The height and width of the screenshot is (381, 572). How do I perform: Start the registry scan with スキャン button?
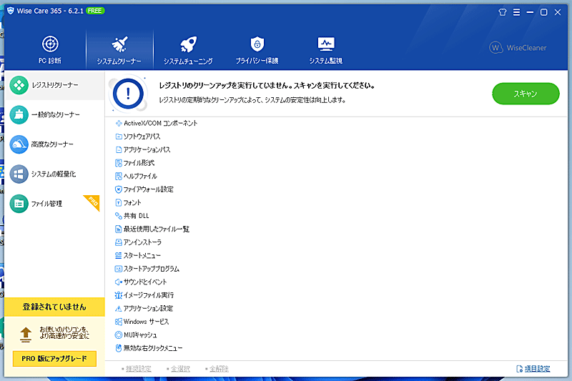point(526,94)
